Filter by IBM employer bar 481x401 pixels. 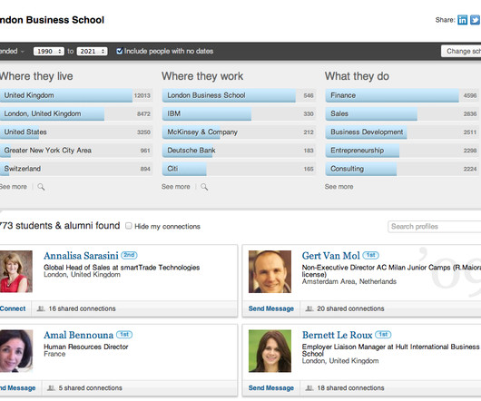(x=240, y=113)
